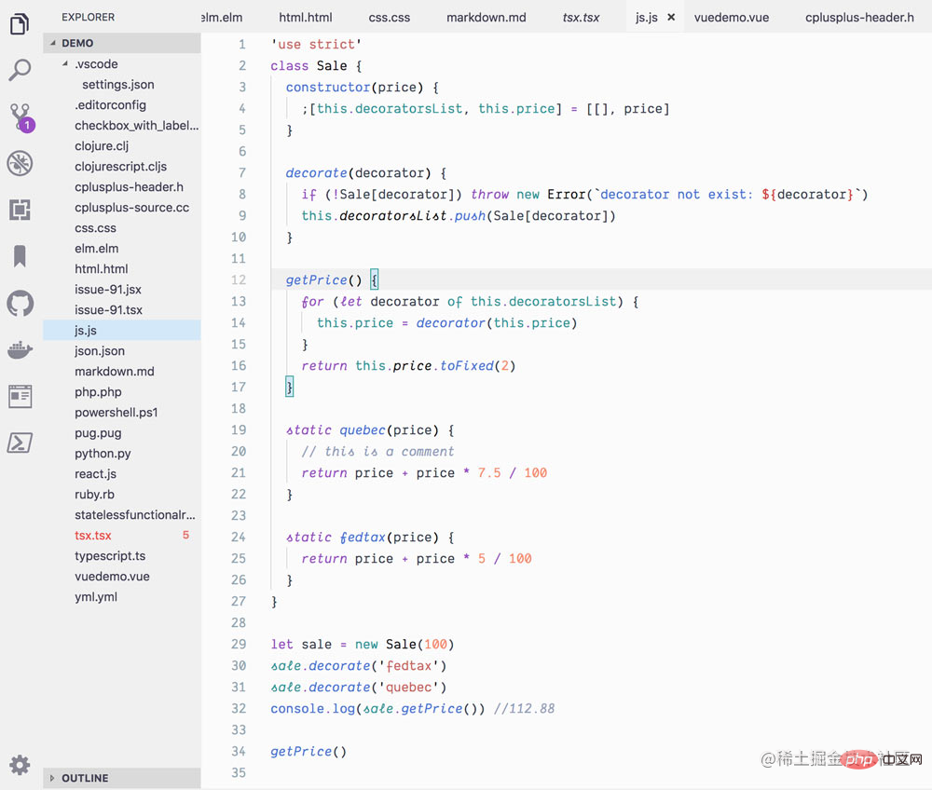The height and width of the screenshot is (790, 932).
Task: Open tsx.tsx file with errors in explorer
Action: click(93, 536)
